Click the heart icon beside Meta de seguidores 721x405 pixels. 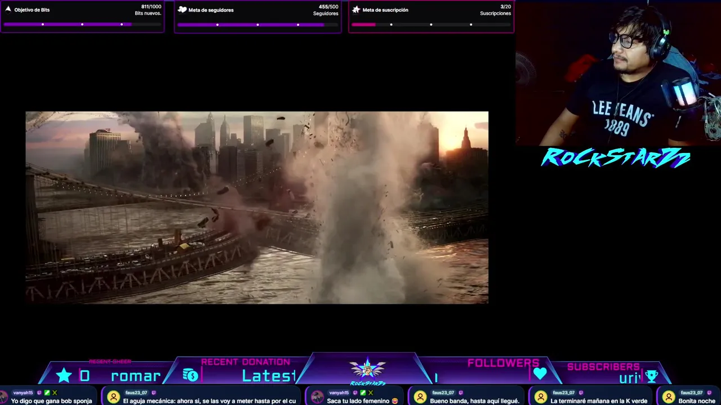click(182, 10)
